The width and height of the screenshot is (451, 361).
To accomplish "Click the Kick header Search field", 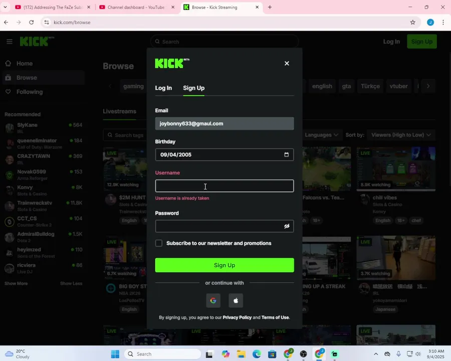I will [224, 42].
